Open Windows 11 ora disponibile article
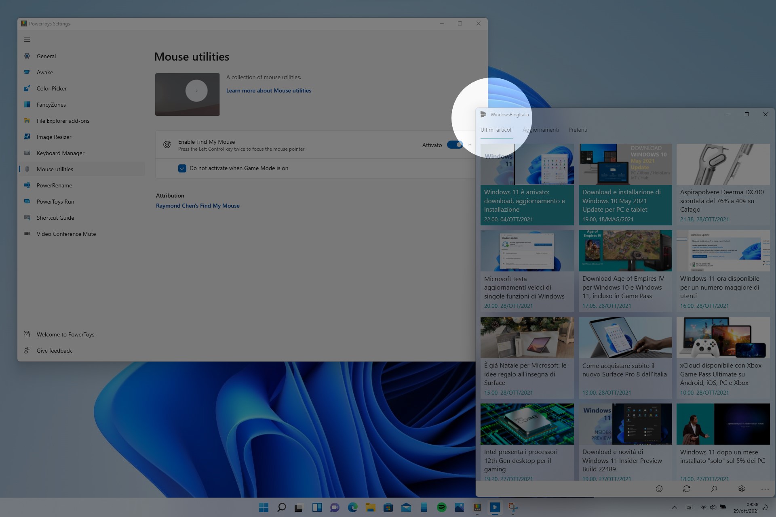Viewport: 776px width, 517px height. coord(723,271)
